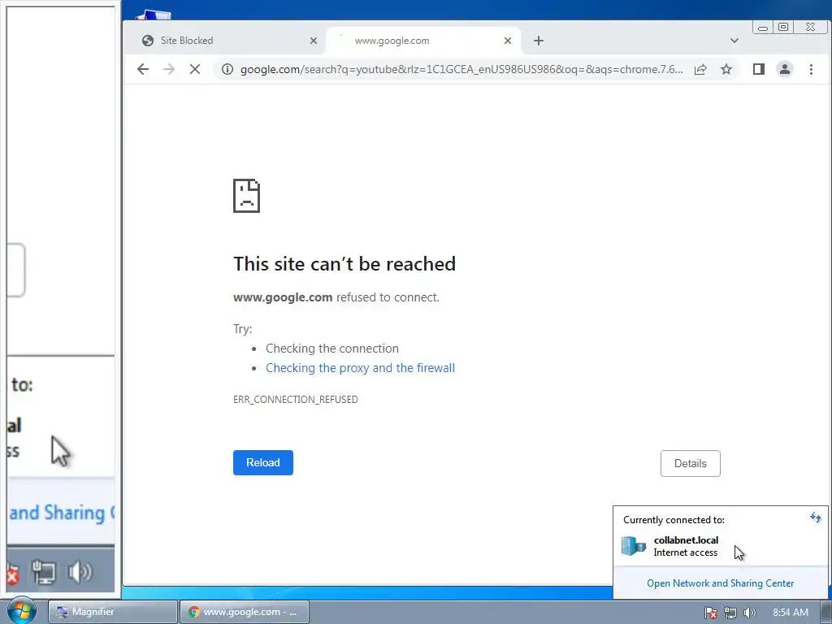832x624 pixels.
Task: Open a new tab with plus button
Action: coord(539,41)
